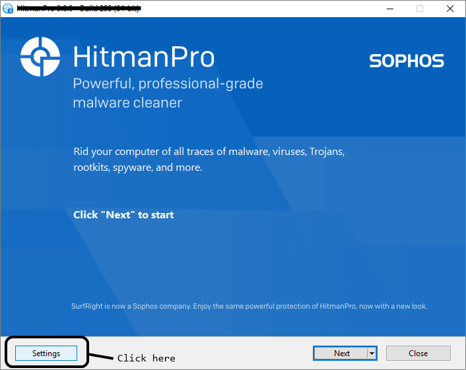Expand the Next button dropdown arrow
The width and height of the screenshot is (466, 370).
pos(372,354)
